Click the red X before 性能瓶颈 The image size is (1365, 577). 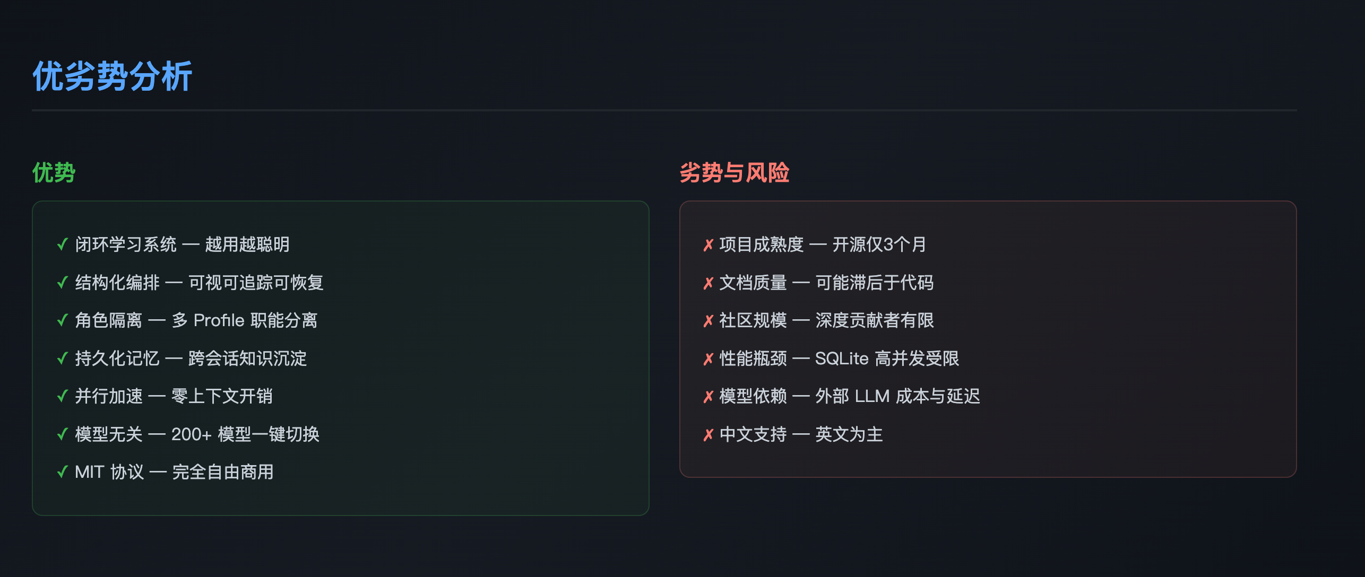click(x=708, y=359)
